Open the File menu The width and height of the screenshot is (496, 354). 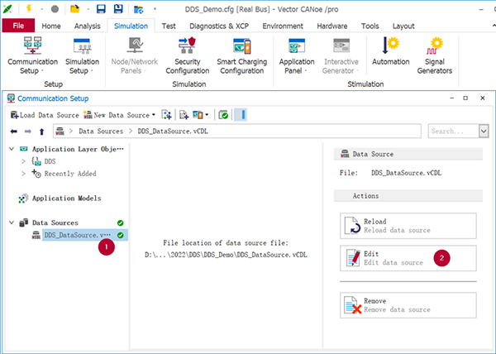pos(18,26)
